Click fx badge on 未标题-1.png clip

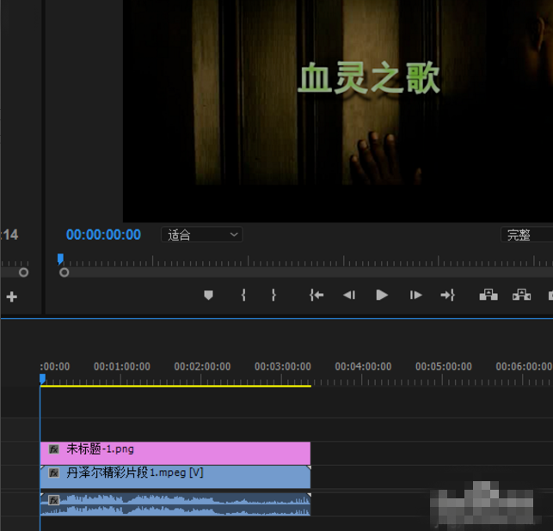pos(53,449)
